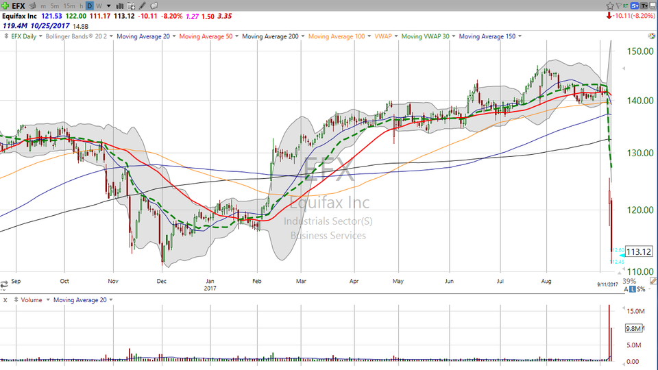
Task: Select the h hourly timeframe
Action: [x=82, y=6]
